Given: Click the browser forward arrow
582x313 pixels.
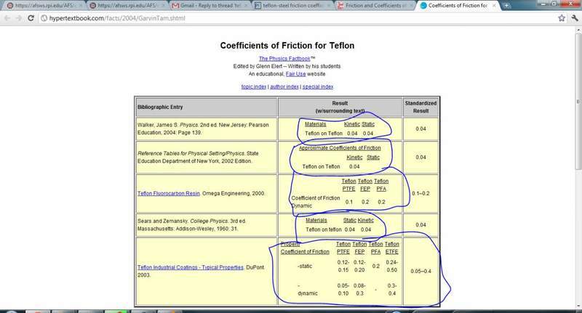Looking at the screenshot, I should tap(19, 18).
